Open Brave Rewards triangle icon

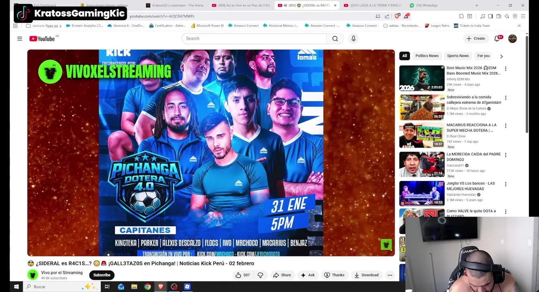coord(406,16)
